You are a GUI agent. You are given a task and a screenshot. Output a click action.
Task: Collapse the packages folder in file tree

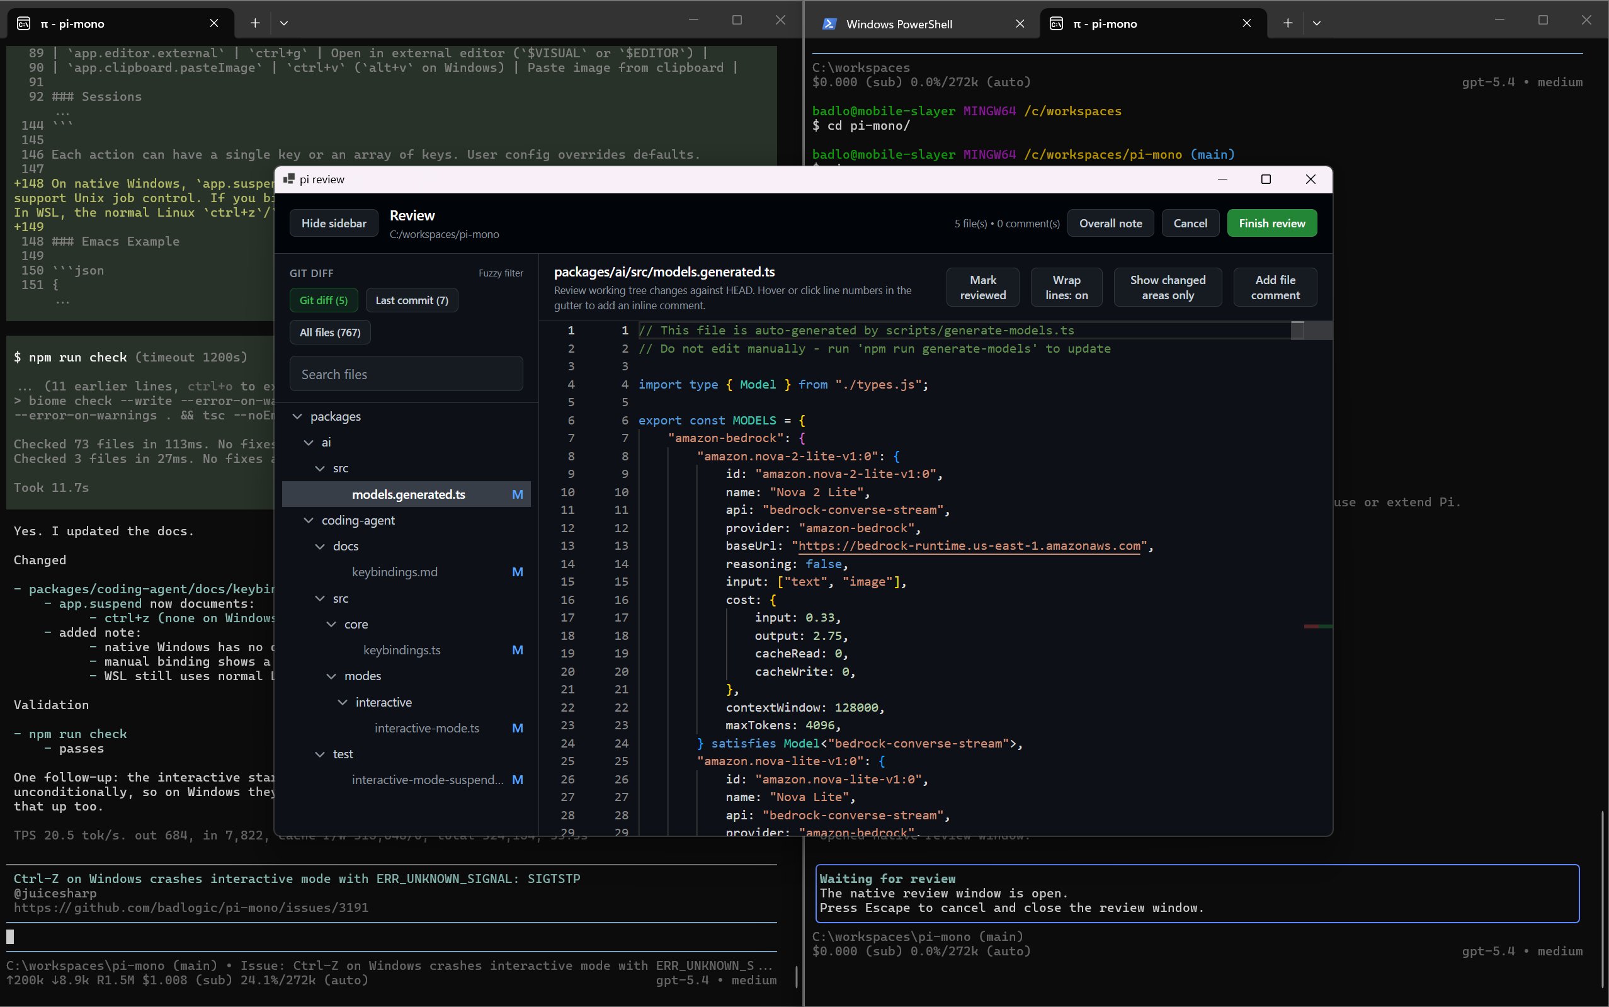pos(297,416)
